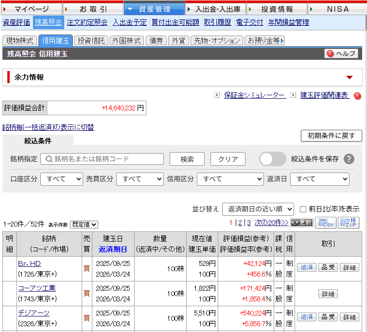
Task: Click the gray question mark help icon
Action: (349, 159)
